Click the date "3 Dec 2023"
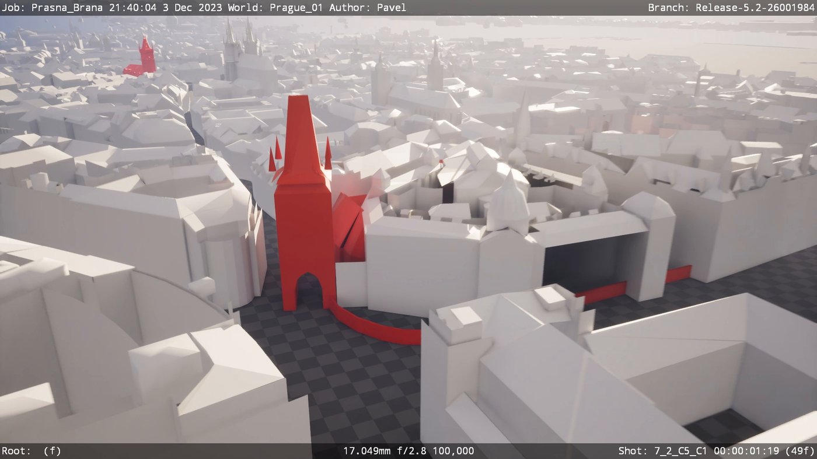817x459 pixels. [x=192, y=8]
